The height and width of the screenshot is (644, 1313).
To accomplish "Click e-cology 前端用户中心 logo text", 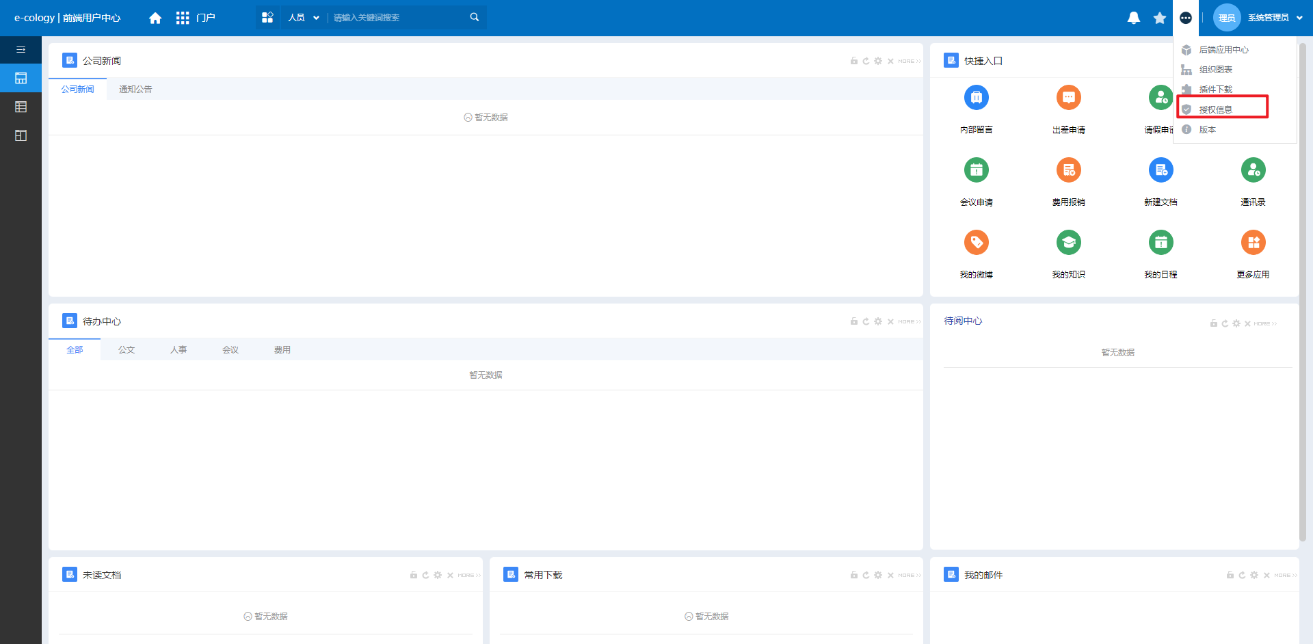I will 68,18.
